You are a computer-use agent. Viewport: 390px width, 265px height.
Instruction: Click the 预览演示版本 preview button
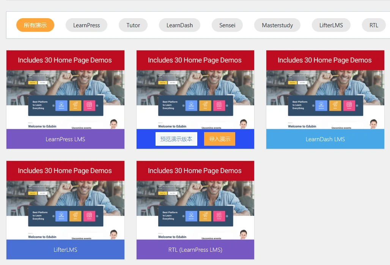pos(176,139)
